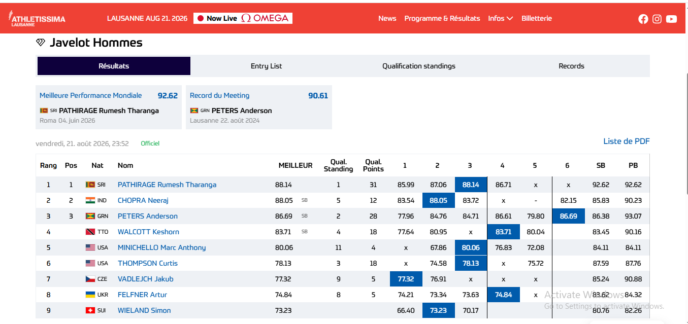The height and width of the screenshot is (324, 688).
Task: Click highlighted 73.23 attempt cell for Wieland
Action: 438,310
